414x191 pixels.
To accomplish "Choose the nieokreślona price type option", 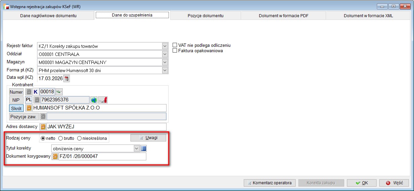I will click(x=80, y=138).
